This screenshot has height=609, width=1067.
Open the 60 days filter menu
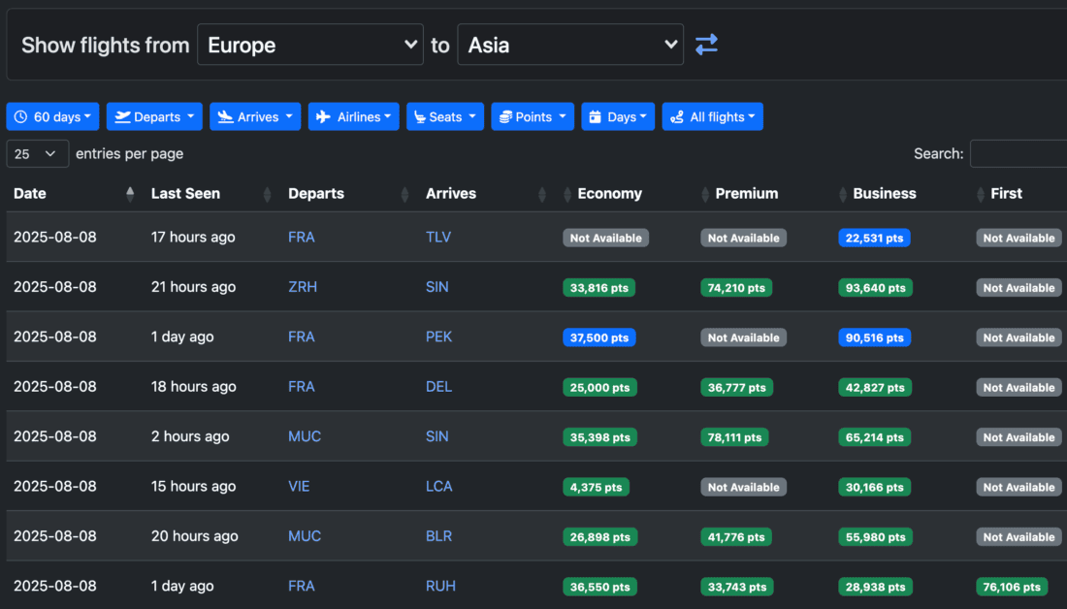[53, 116]
